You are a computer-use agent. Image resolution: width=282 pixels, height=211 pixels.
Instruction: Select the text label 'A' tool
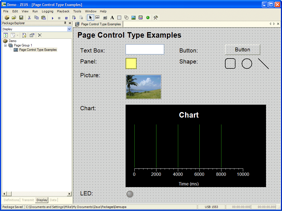[112, 18]
